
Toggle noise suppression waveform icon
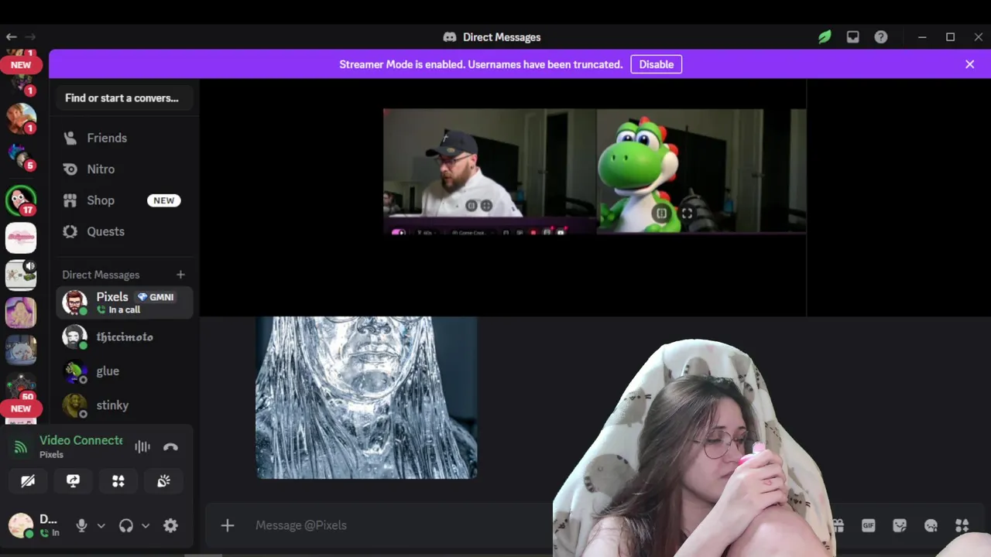tap(142, 447)
